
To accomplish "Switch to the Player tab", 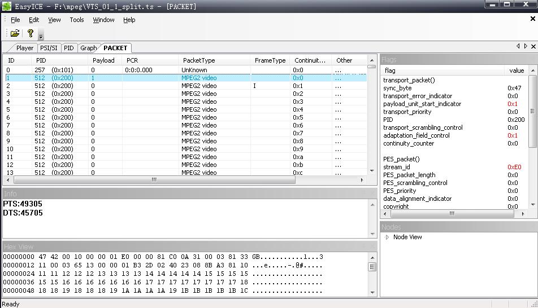I will (25, 48).
